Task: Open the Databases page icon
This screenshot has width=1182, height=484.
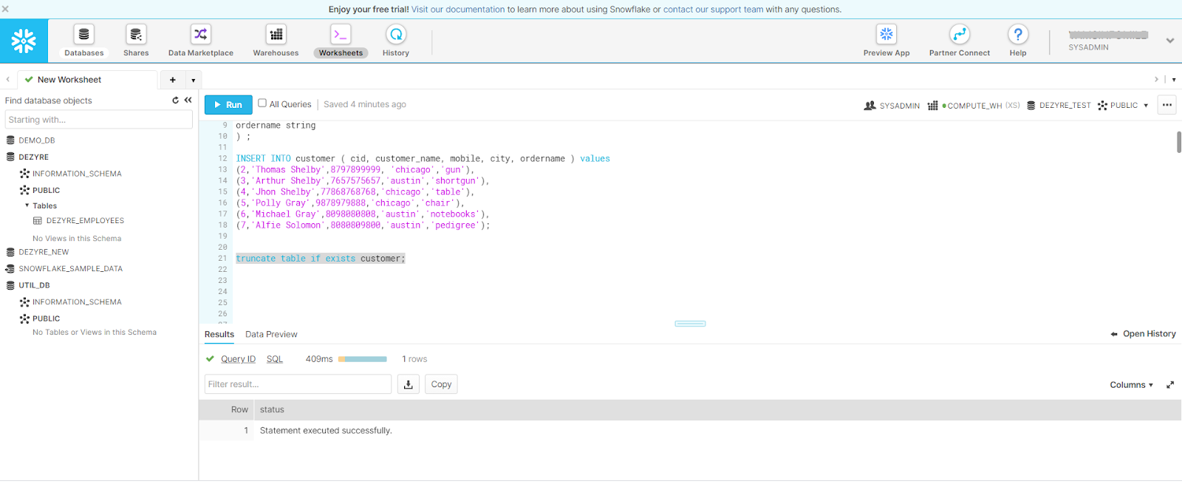Action: [83, 35]
